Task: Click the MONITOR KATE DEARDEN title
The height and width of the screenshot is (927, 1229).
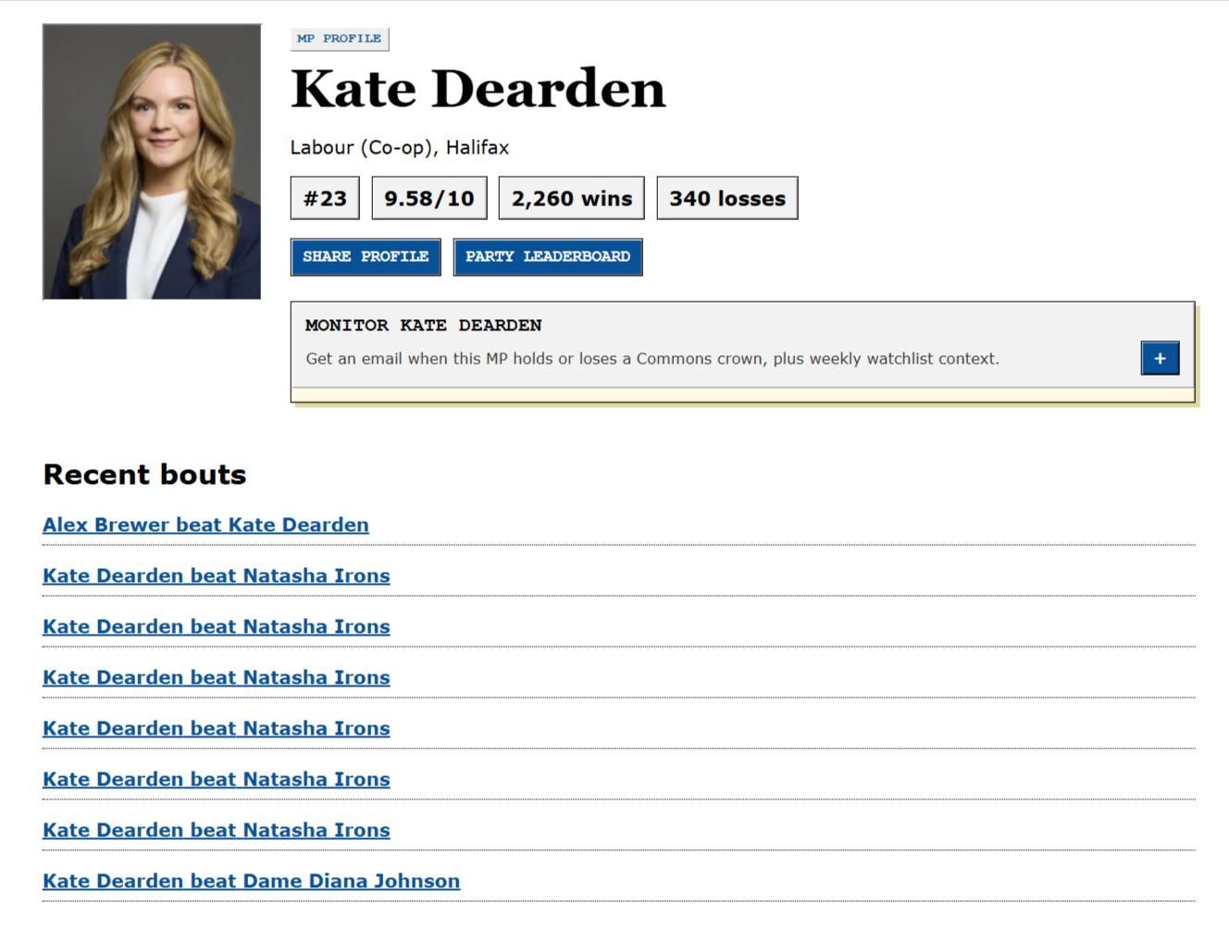Action: coord(424,326)
